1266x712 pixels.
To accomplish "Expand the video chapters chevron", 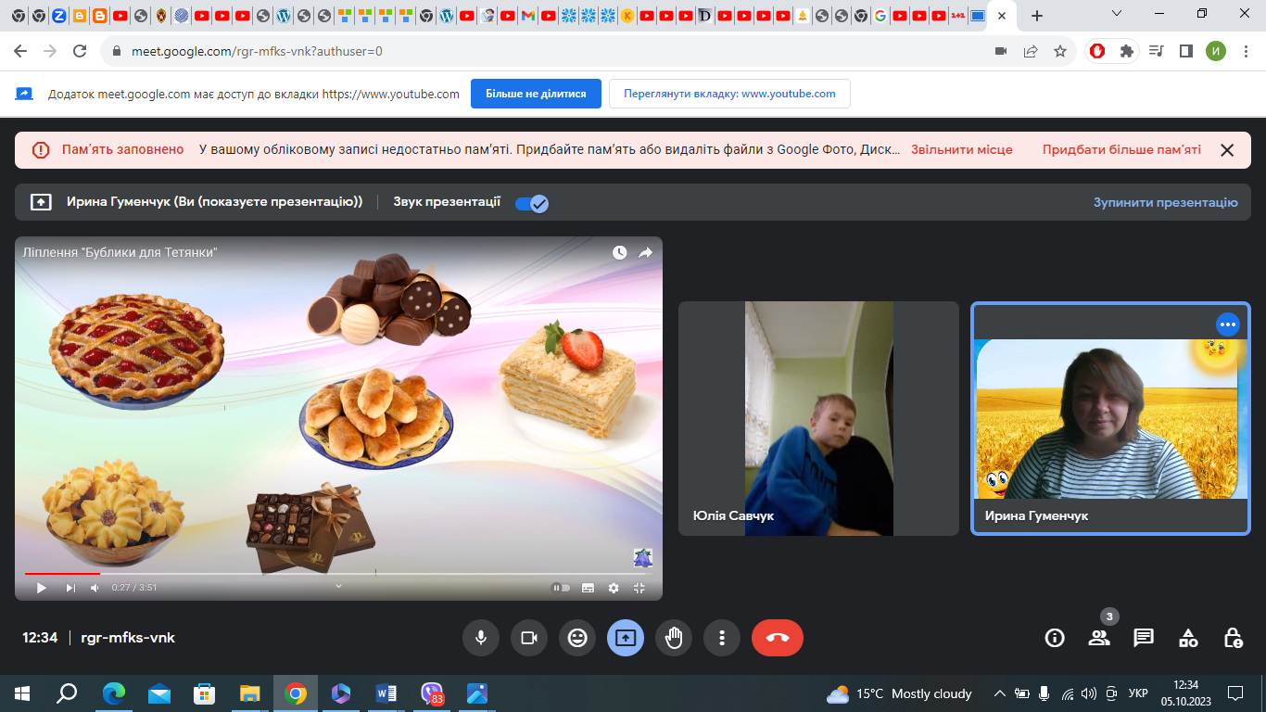I will pos(338,586).
